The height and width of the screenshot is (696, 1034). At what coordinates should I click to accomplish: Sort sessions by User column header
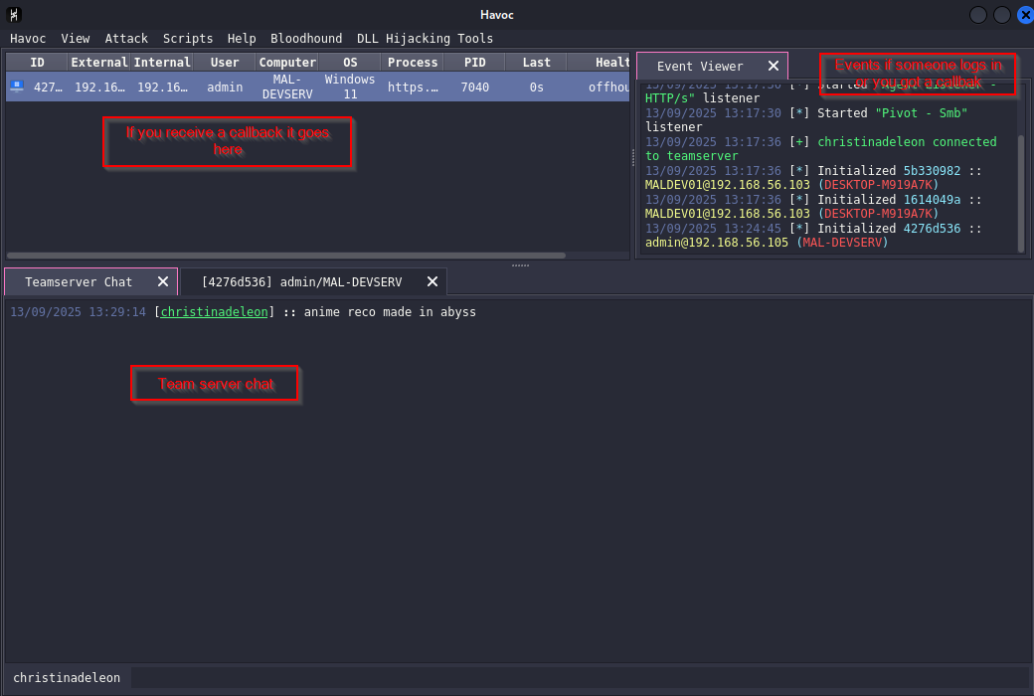pyautogui.click(x=225, y=62)
